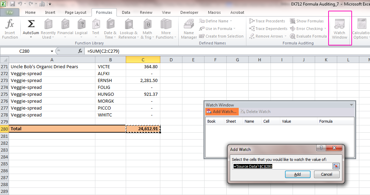Image resolution: width=370 pixels, height=195 pixels.
Task: Switch to the Insert tab
Action: tap(50, 12)
